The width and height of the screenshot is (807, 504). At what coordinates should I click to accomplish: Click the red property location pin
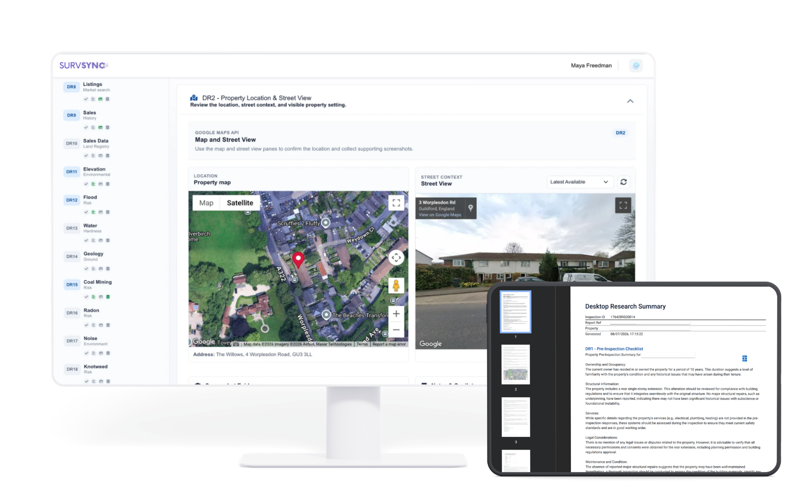[x=299, y=260]
